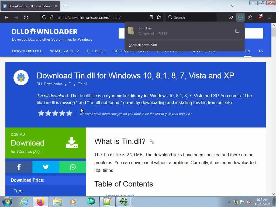Click the round DLL gear logo icon

pos(21,78)
